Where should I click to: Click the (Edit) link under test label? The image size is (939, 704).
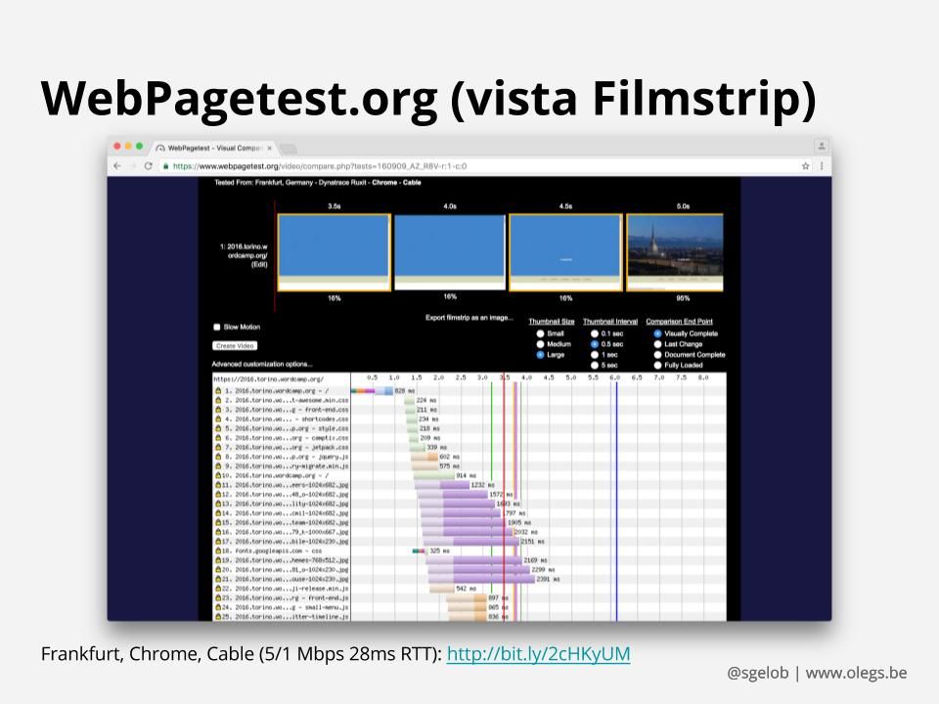258,264
